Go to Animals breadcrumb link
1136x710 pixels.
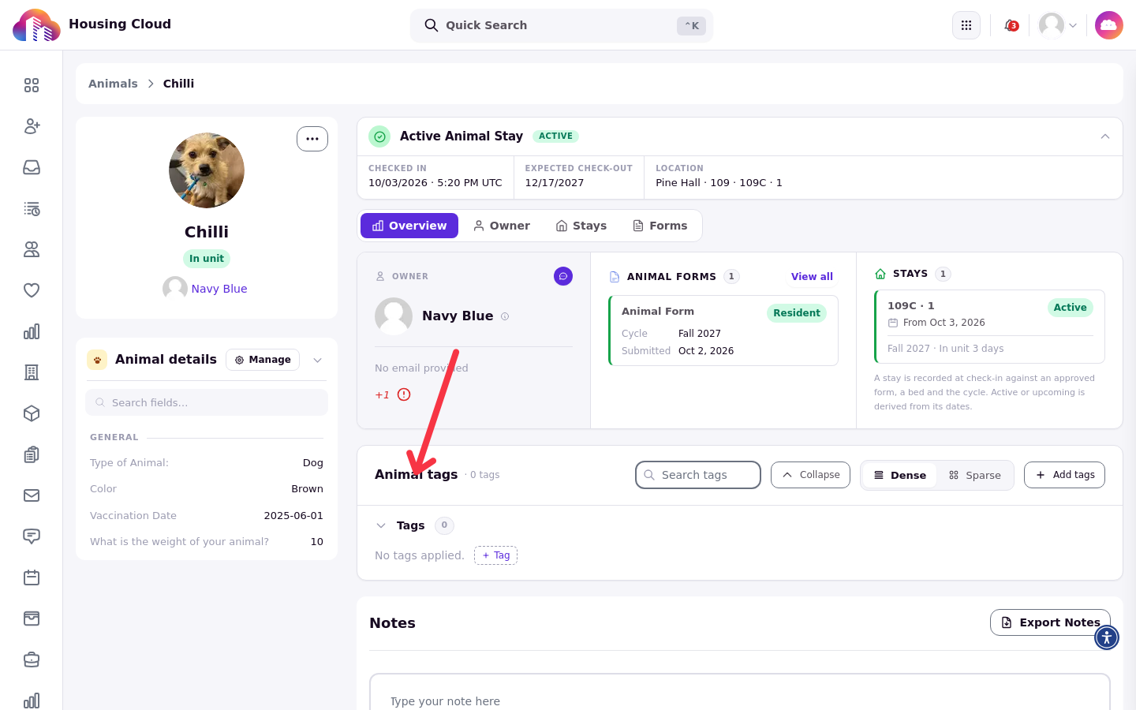113,84
